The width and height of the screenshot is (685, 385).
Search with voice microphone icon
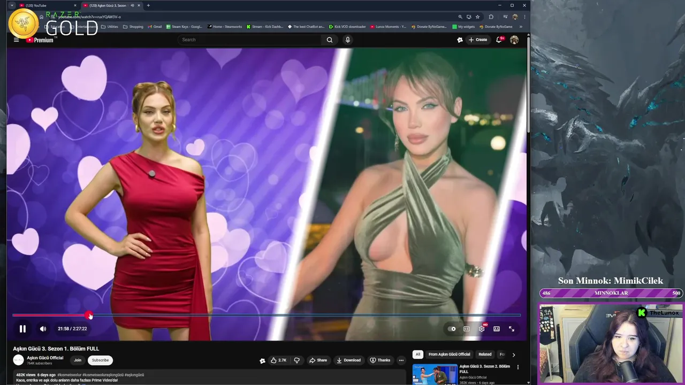(348, 40)
